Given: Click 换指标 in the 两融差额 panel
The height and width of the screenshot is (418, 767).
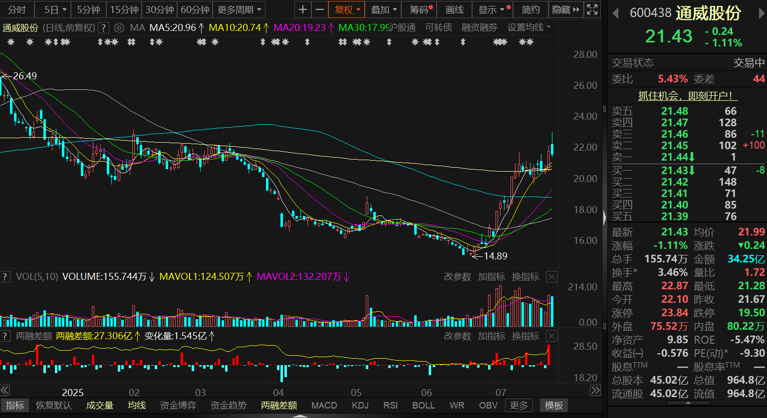Looking at the screenshot, I should click(x=525, y=336).
